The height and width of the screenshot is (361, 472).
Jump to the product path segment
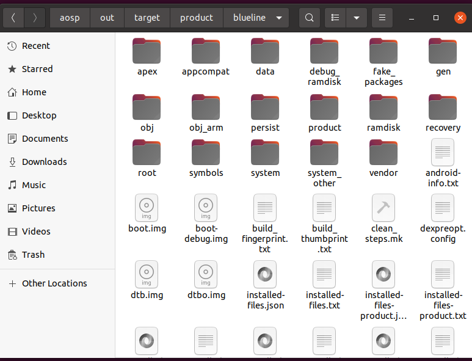(197, 18)
